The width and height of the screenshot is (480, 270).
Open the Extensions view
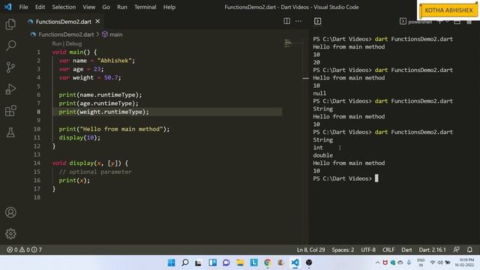tap(10, 111)
